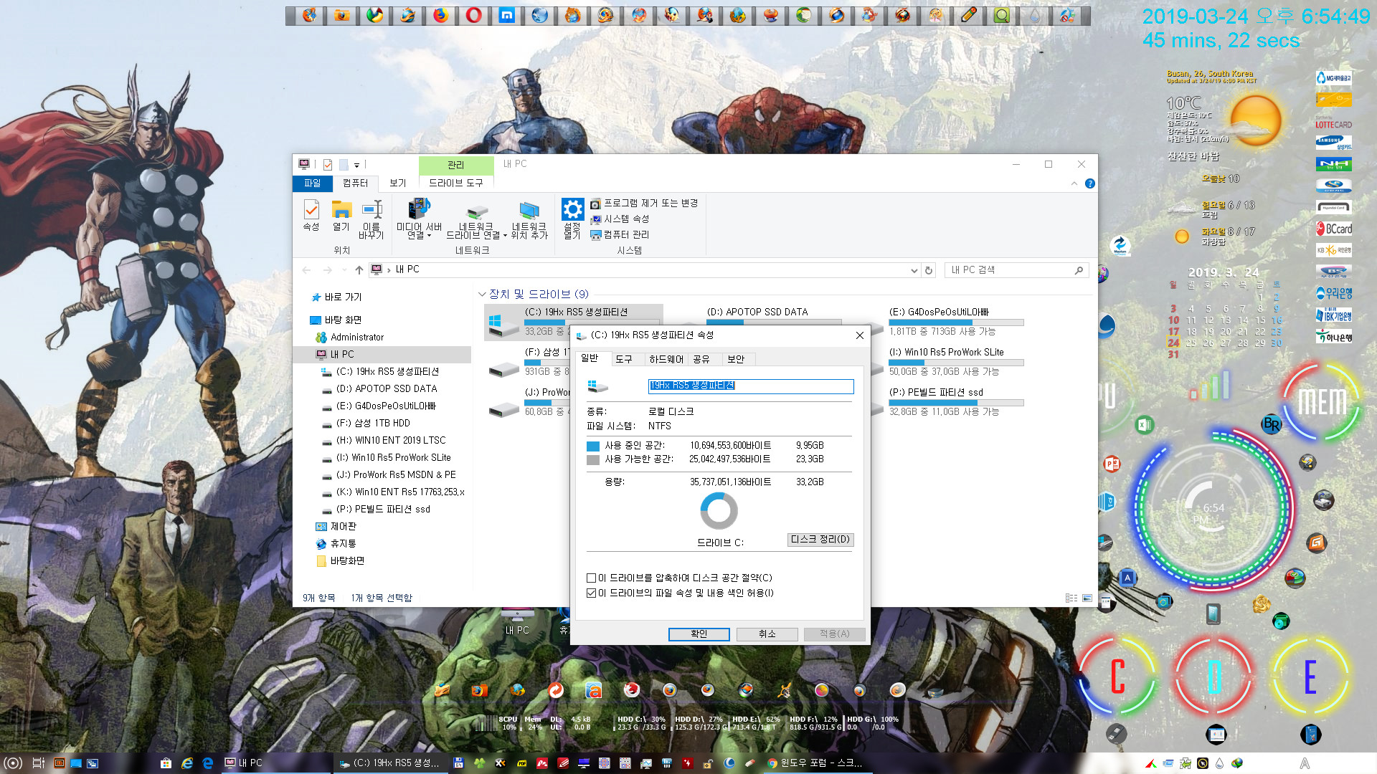The width and height of the screenshot is (1377, 774).
Task: Click MEM gauge widget
Action: (x=1322, y=402)
